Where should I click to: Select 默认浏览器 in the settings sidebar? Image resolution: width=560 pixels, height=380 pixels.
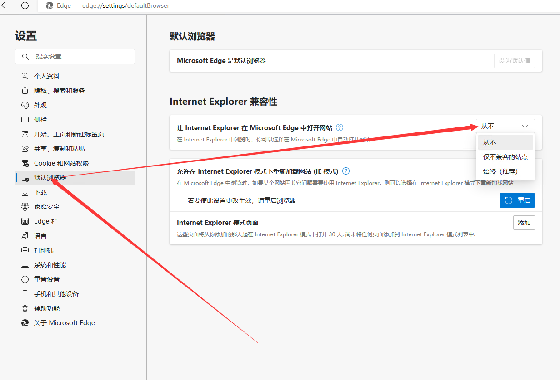[x=75, y=178]
